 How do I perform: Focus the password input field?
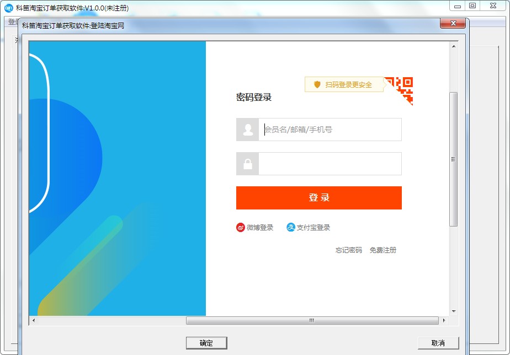tap(330, 164)
